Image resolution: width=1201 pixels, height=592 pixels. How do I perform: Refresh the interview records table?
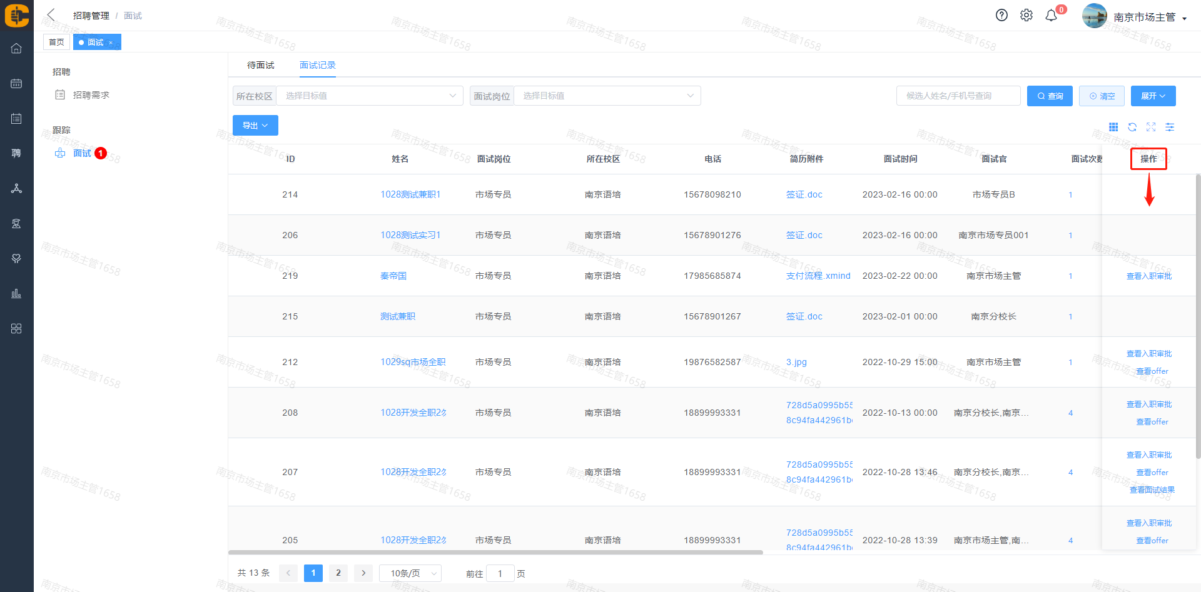coord(1132,127)
